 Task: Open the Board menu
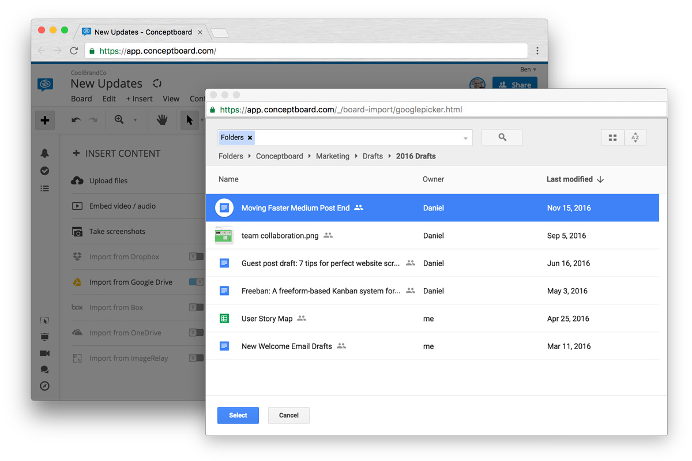pos(81,99)
